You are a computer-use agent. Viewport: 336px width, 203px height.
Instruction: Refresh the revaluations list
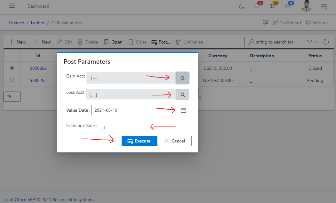(326, 42)
